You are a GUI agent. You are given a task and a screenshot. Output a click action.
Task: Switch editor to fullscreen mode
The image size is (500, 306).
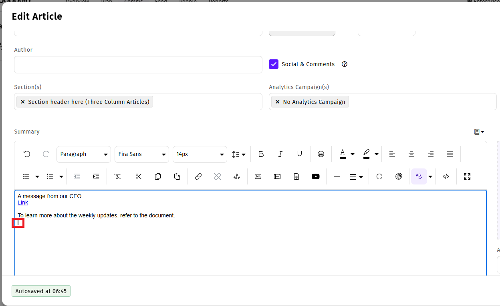click(467, 176)
